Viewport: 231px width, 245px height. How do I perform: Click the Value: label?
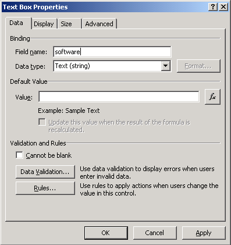point(24,97)
